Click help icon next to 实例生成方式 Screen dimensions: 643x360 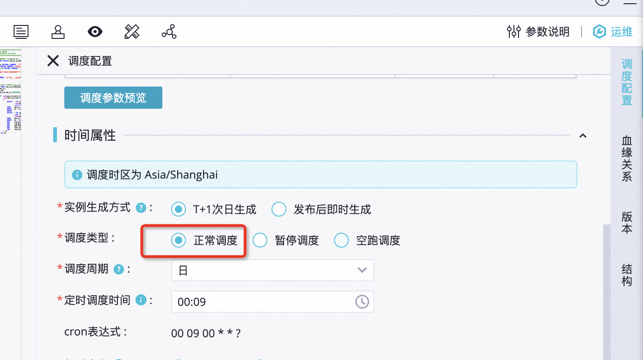click(x=141, y=208)
